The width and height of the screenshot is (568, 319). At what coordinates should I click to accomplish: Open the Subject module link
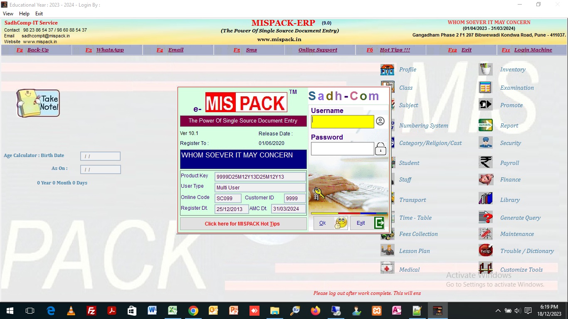pos(408,105)
